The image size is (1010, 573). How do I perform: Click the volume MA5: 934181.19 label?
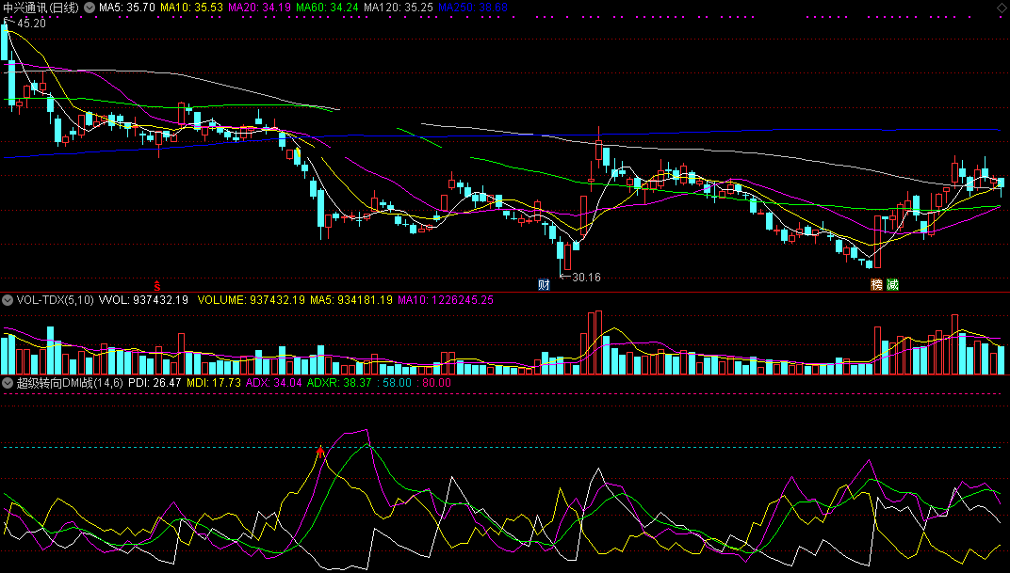[x=351, y=300]
